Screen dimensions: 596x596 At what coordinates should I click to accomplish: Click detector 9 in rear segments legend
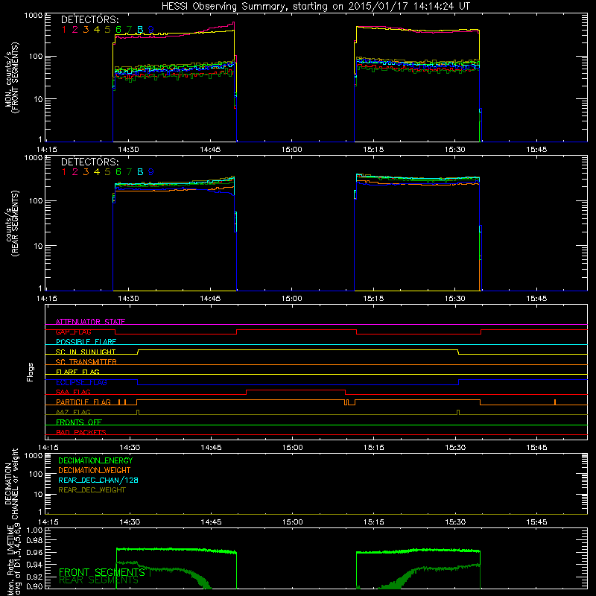(151, 172)
